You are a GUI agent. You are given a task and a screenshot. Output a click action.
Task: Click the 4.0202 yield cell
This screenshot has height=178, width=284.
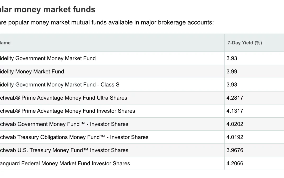tap(254, 124)
